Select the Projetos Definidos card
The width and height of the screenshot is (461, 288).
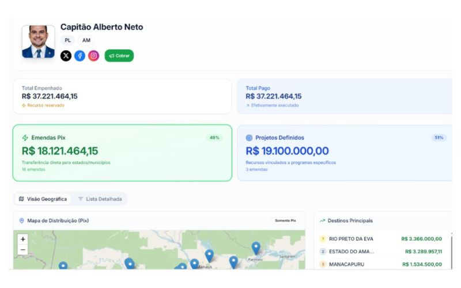[345, 153]
